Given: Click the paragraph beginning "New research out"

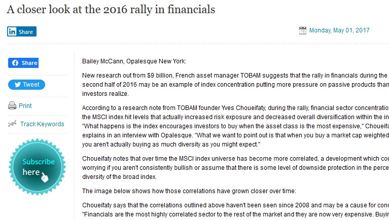Looking at the screenshot, I should pos(235,85).
